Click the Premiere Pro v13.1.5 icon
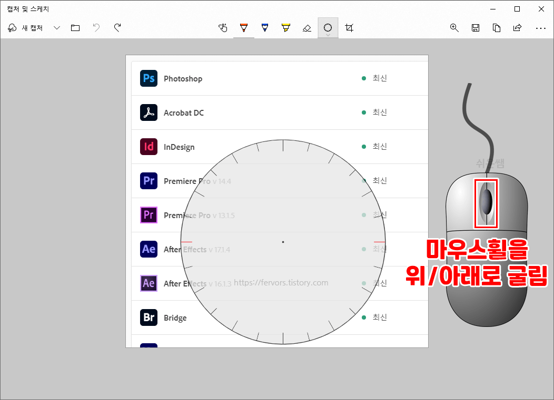 click(x=149, y=215)
